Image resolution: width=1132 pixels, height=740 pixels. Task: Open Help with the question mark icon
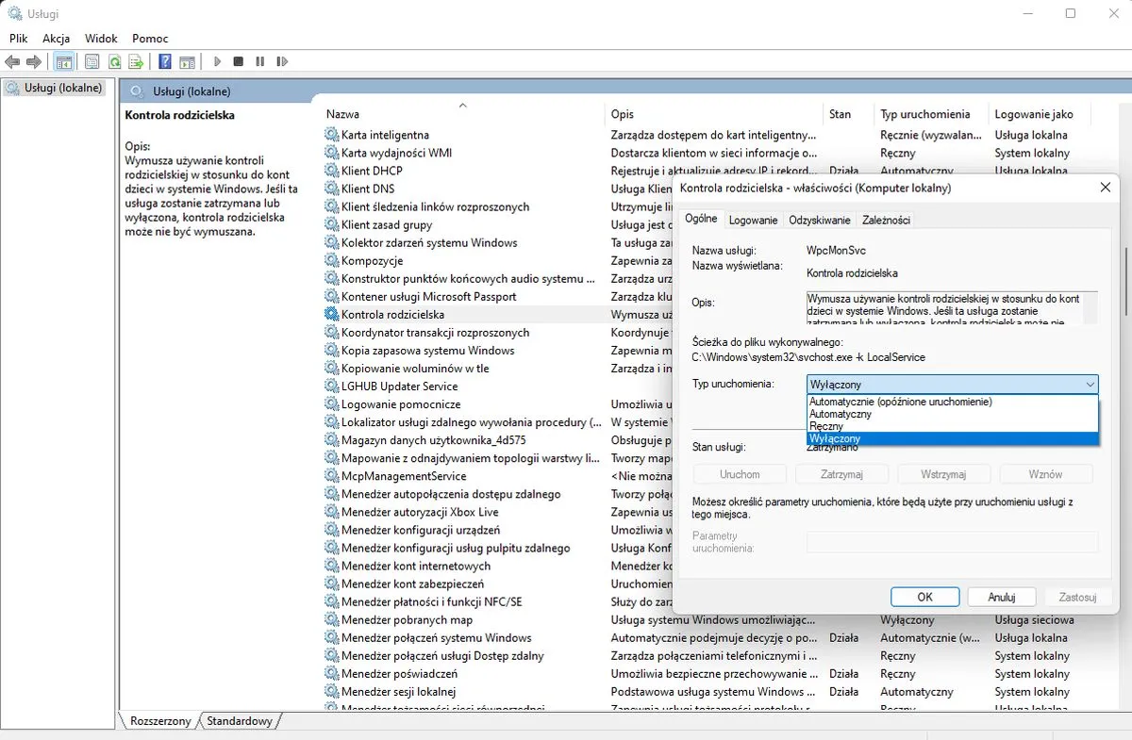point(165,62)
